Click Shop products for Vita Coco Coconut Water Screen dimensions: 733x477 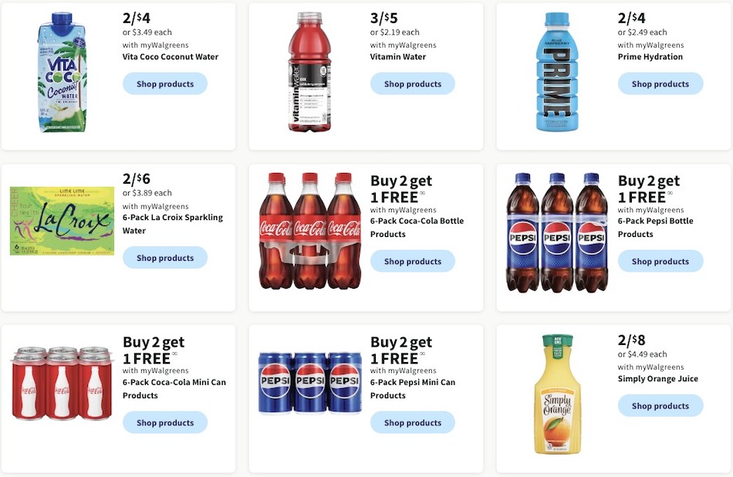coord(165,83)
